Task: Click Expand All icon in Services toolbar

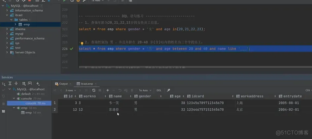Action: point(10,84)
